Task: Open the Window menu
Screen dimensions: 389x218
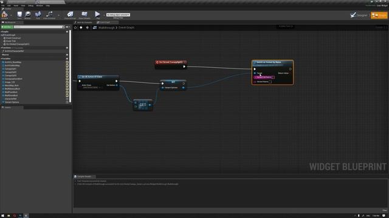Action: (x=40, y=5)
